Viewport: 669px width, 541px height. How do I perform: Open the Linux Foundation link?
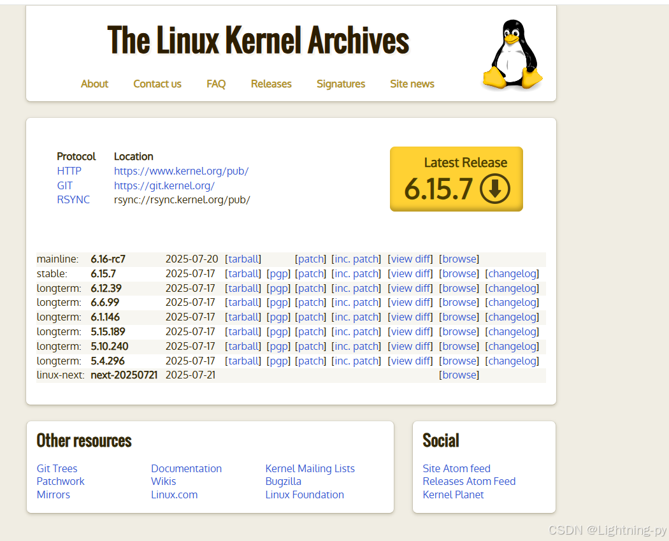tap(305, 494)
